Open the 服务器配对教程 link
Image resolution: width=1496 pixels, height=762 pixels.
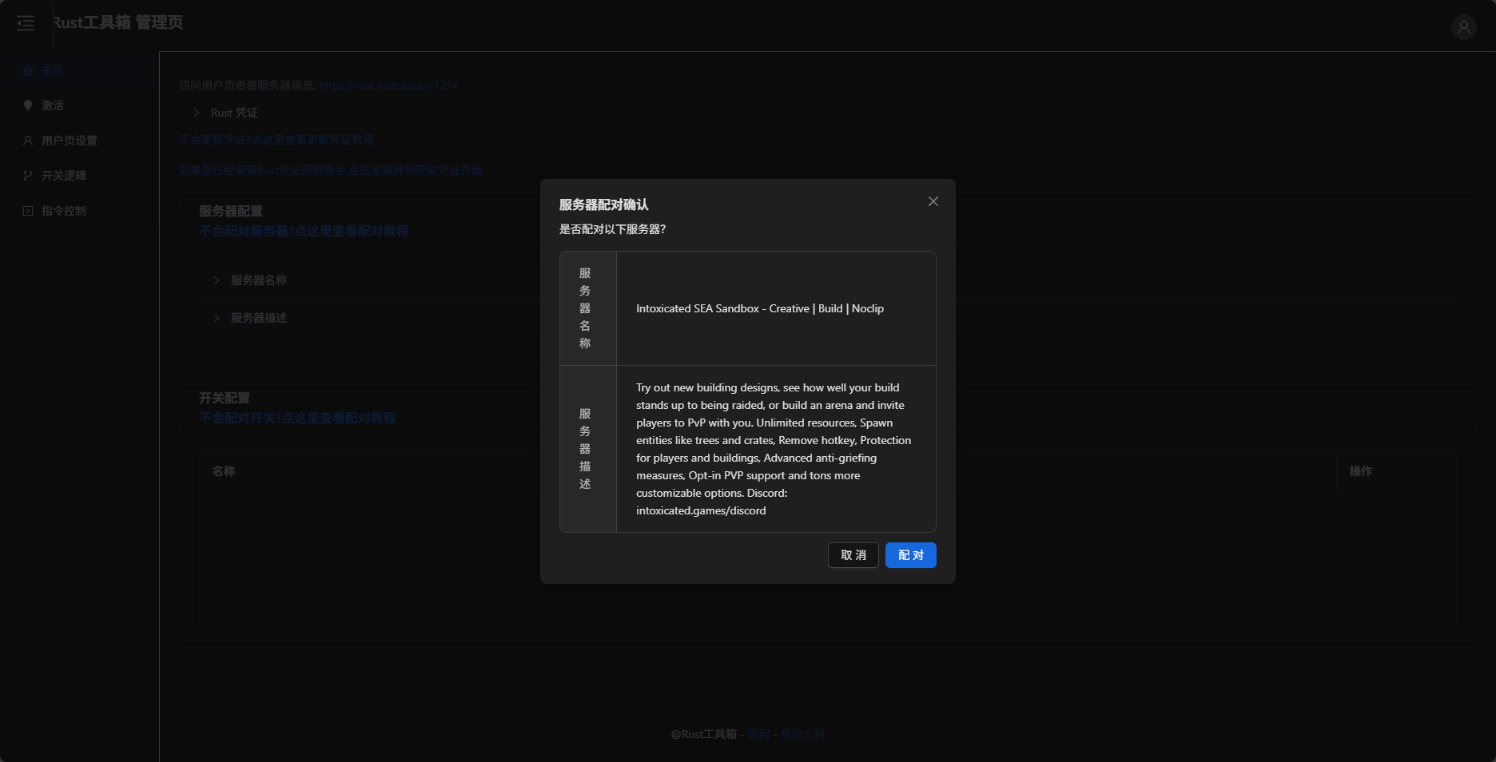click(x=304, y=231)
